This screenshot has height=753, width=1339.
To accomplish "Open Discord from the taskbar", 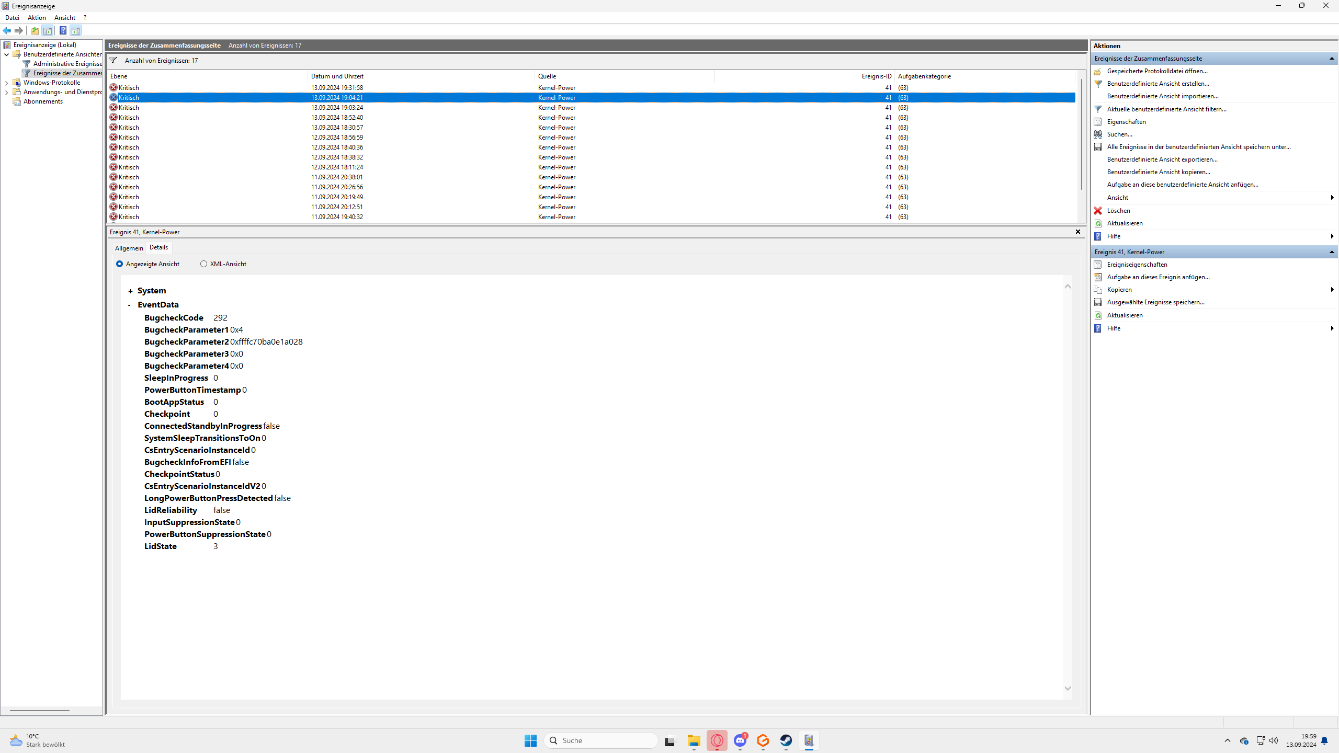I will (x=740, y=740).
